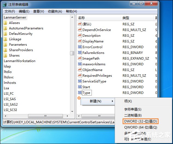Click the string icon beside ImagePath
Image resolution: width=173 pixels, height=144 pixels.
coord(80,58)
